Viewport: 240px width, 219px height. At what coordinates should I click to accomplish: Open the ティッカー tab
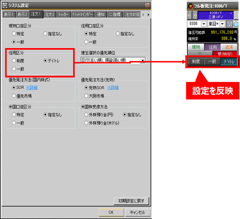(x=64, y=15)
